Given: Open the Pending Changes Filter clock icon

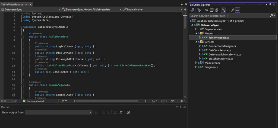Looking at the screenshot, I should [x=199, y=10].
